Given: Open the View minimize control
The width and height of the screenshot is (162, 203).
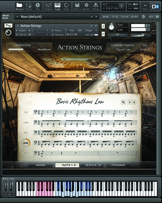Looking at the screenshot, I should 145,7.
